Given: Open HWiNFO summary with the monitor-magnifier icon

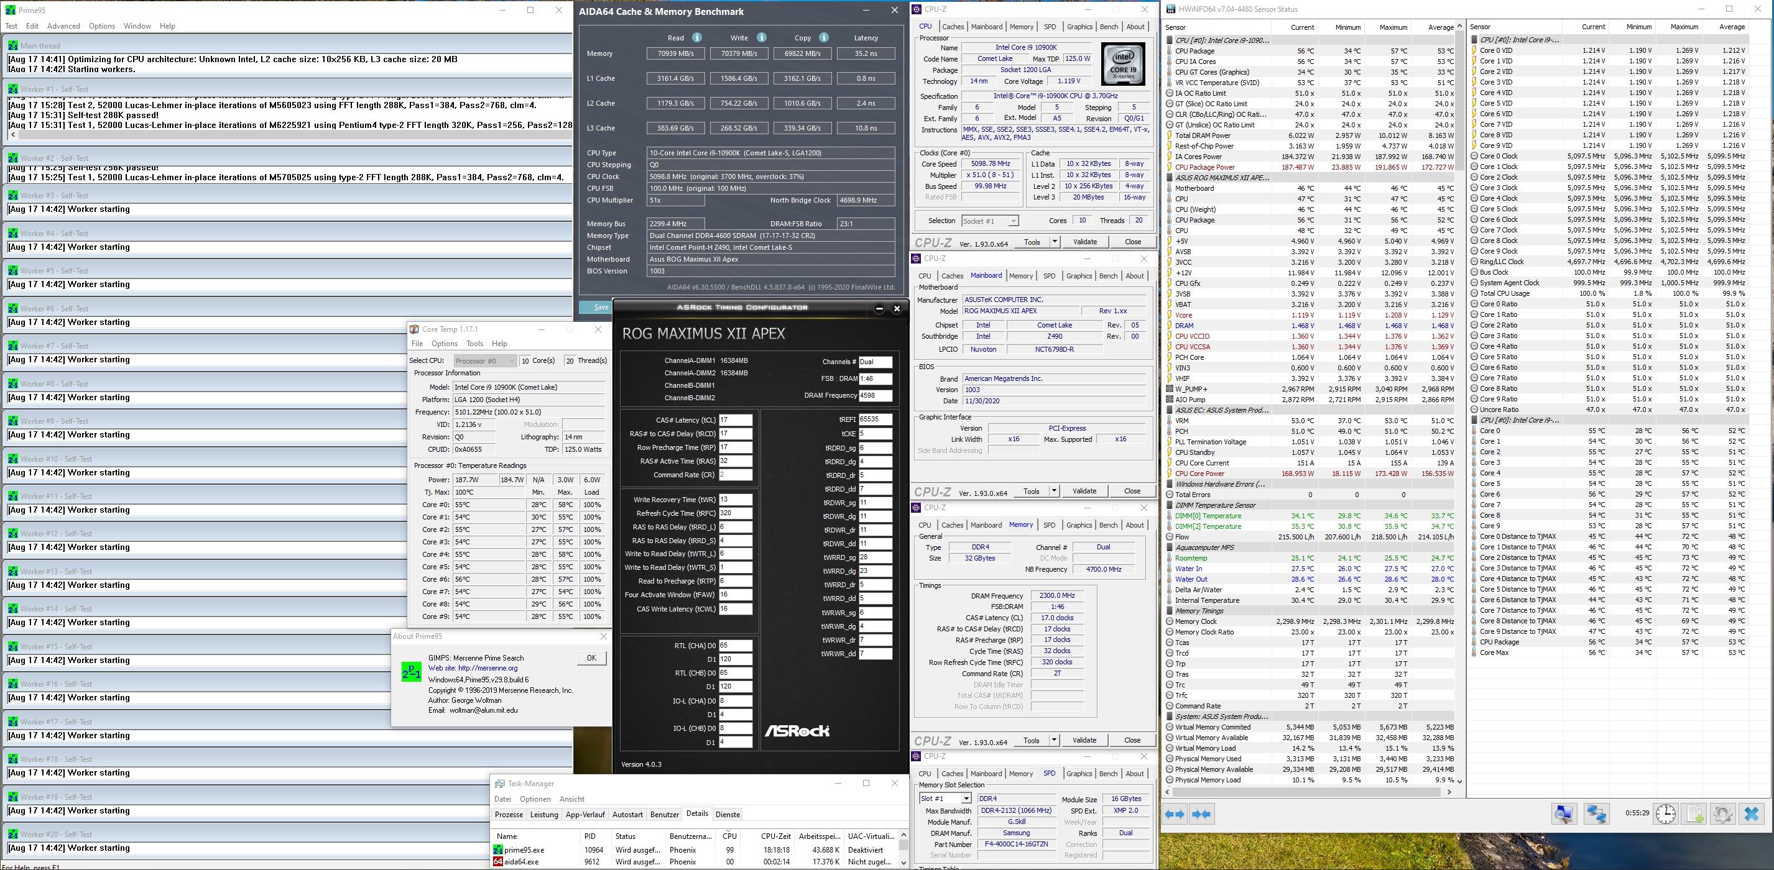Looking at the screenshot, I should (x=1564, y=813).
